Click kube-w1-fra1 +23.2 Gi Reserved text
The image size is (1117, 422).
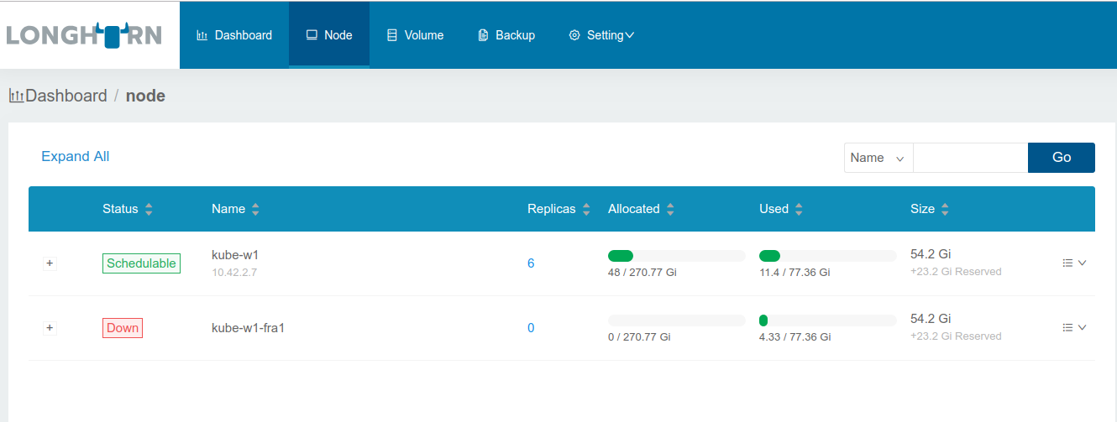(x=956, y=336)
